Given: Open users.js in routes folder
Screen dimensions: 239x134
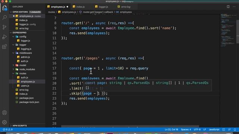Looking at the screenshot, I should (27, 86).
